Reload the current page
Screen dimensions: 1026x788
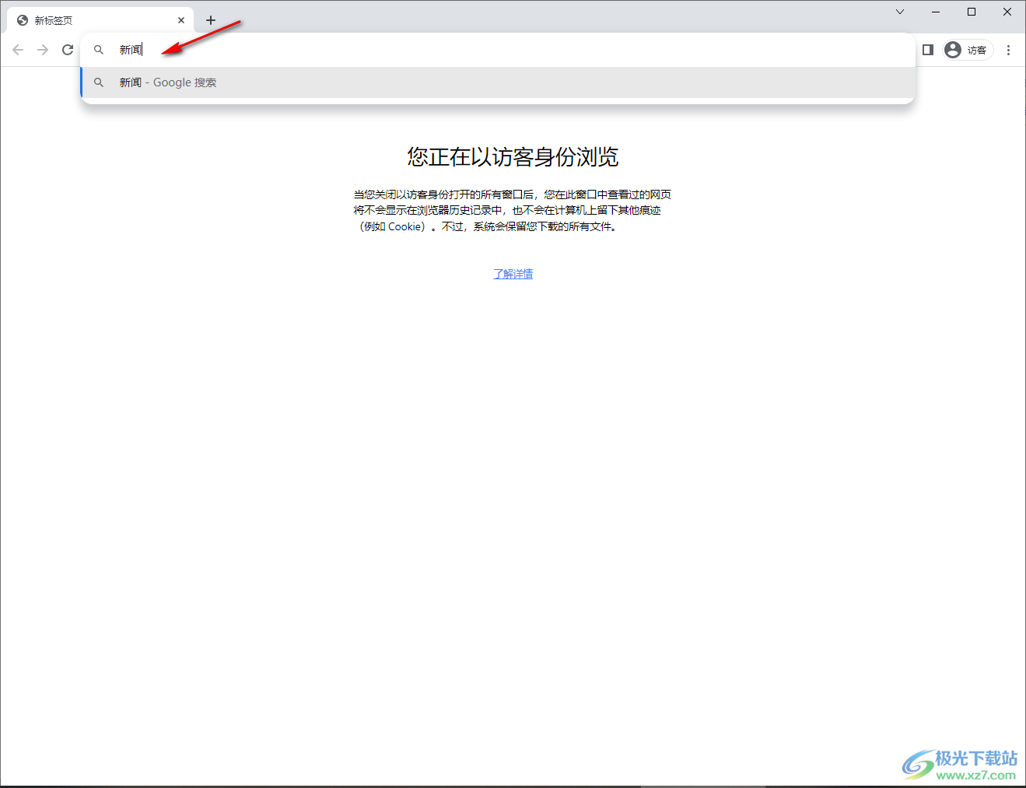pyautogui.click(x=68, y=50)
